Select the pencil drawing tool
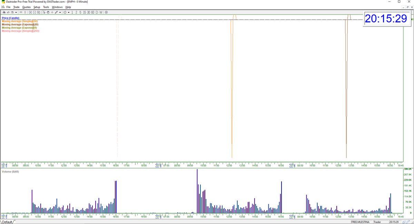This screenshot has width=414, height=224. point(56,12)
